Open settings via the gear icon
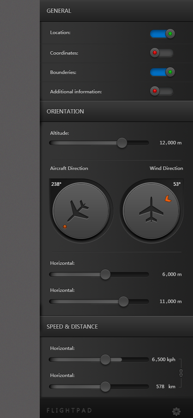 tap(176, 411)
